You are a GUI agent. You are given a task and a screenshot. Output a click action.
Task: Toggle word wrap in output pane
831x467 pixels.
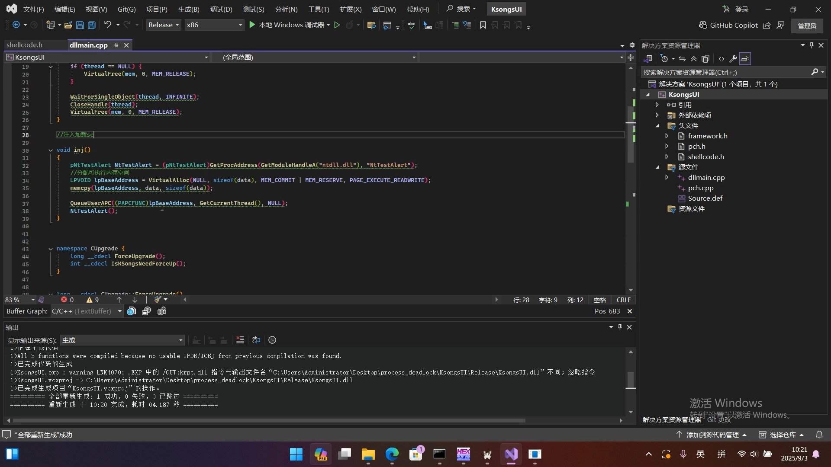[x=256, y=340]
